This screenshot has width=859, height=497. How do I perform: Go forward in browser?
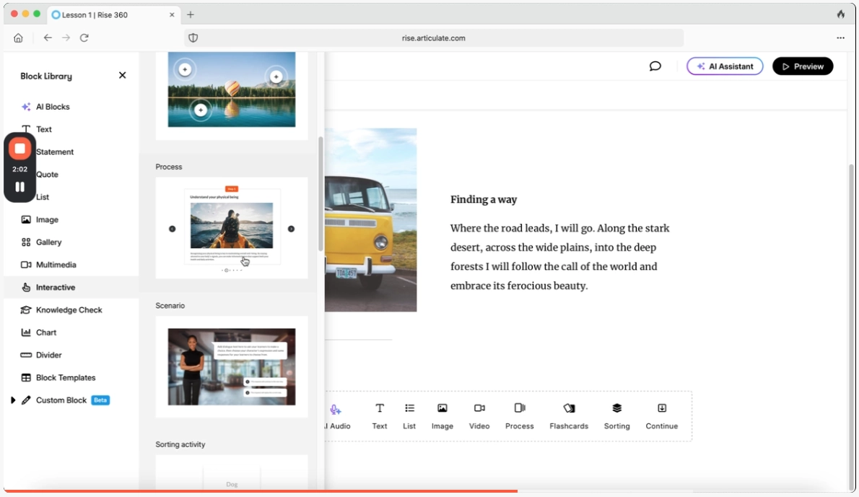(x=66, y=38)
